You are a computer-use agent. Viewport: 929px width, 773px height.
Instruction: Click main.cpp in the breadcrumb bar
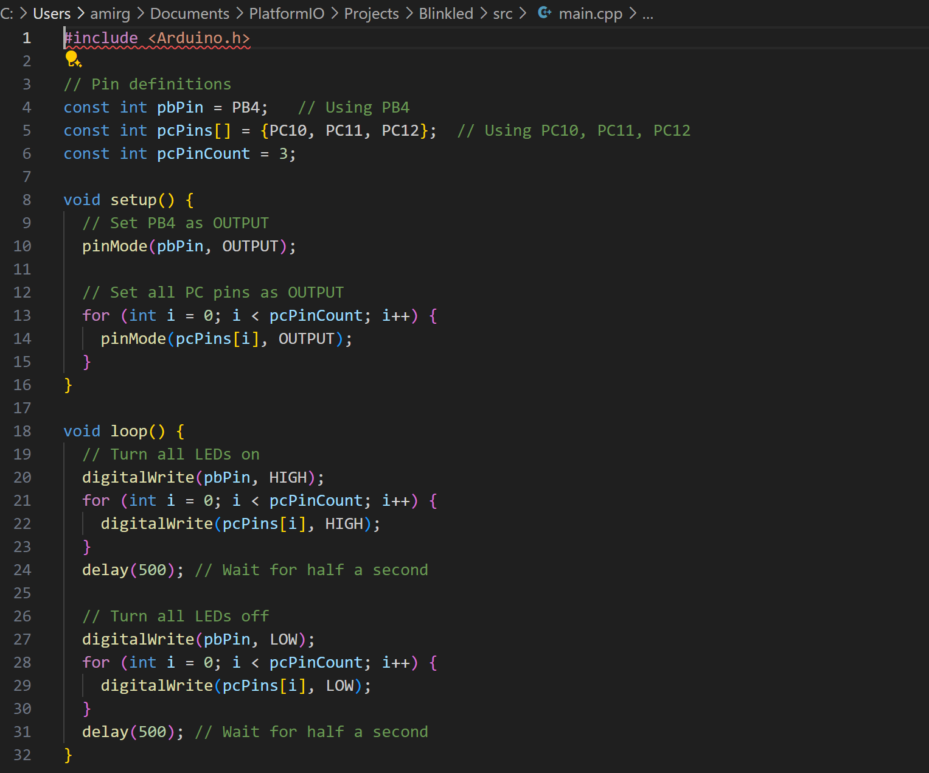591,13
